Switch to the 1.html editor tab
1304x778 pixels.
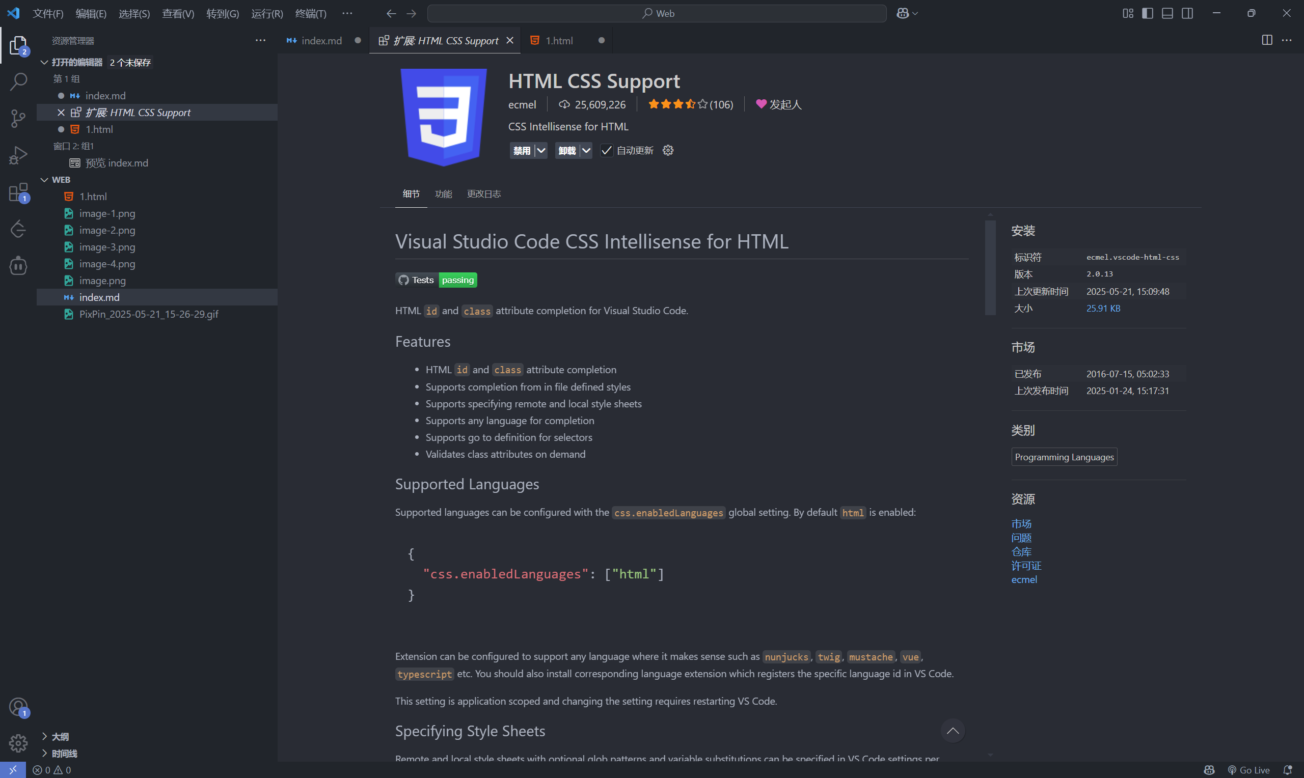pyautogui.click(x=559, y=40)
